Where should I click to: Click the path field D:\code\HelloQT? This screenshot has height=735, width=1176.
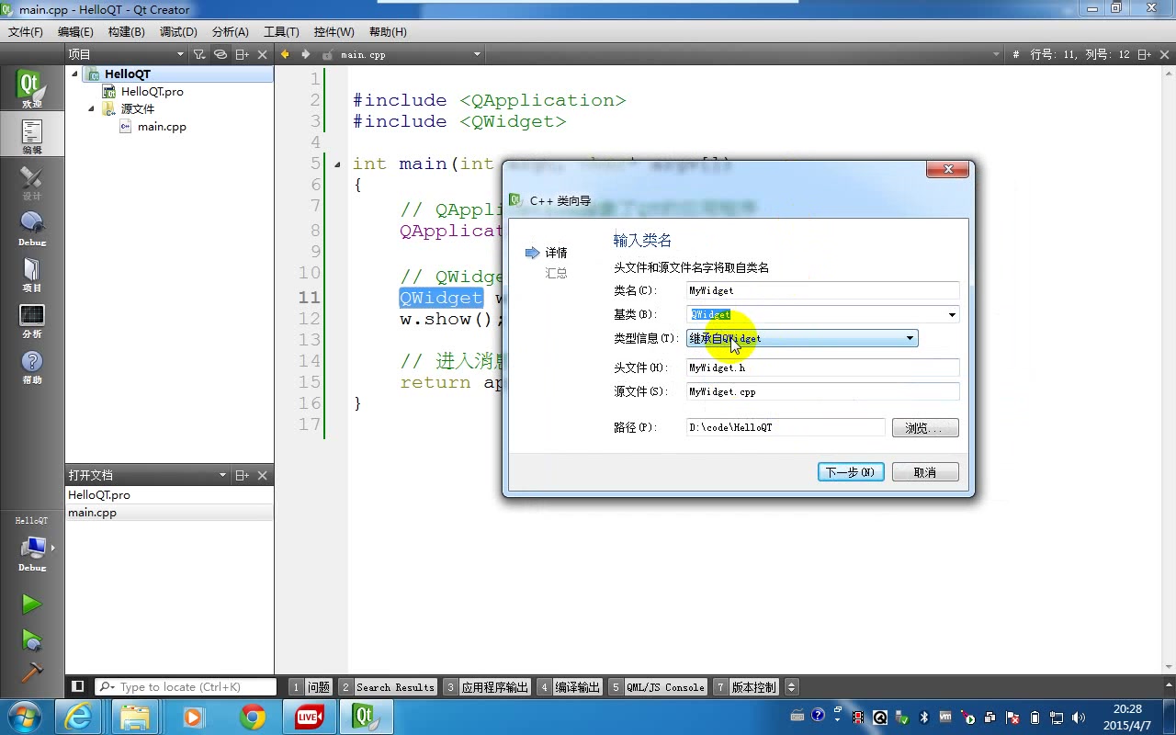(786, 428)
